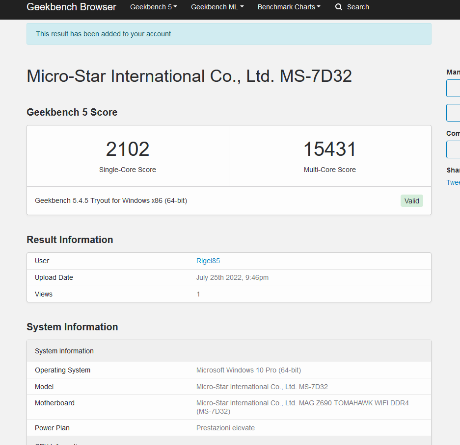This screenshot has height=445, width=460.
Task: Select Microsoft Windows 10 Pro value
Action: coord(248,370)
